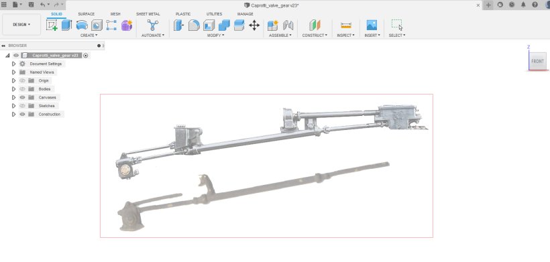550x262 pixels.
Task: Open the Create Form tool
Action: (127, 25)
